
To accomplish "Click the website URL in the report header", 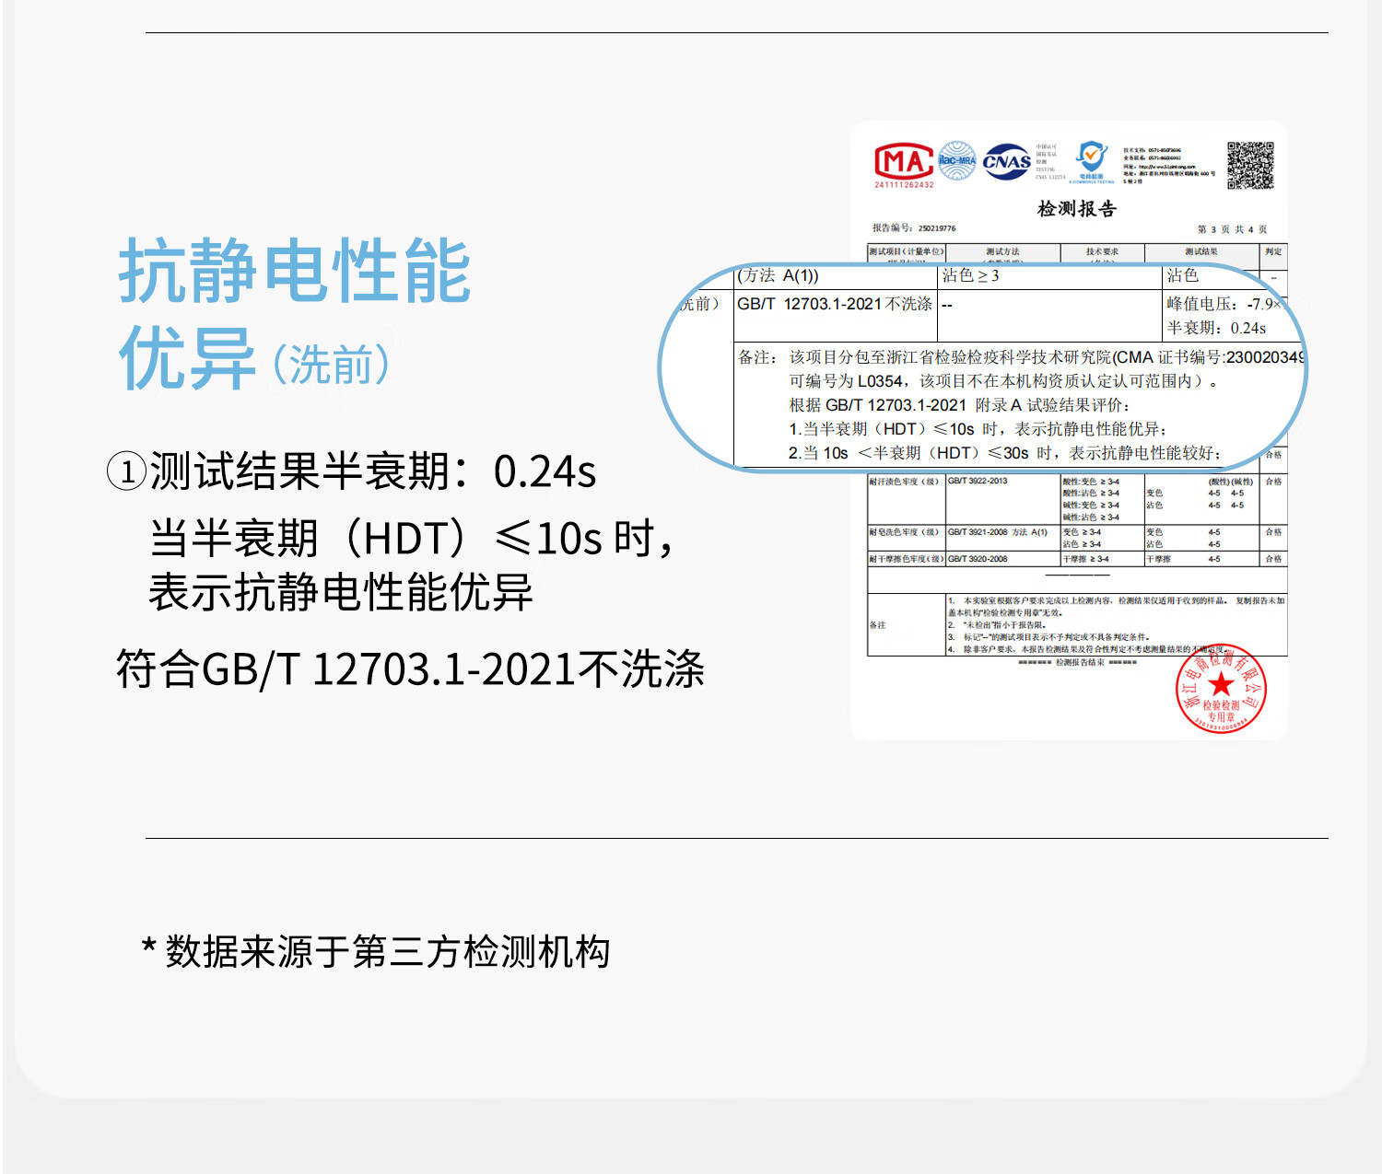I will tap(1159, 167).
